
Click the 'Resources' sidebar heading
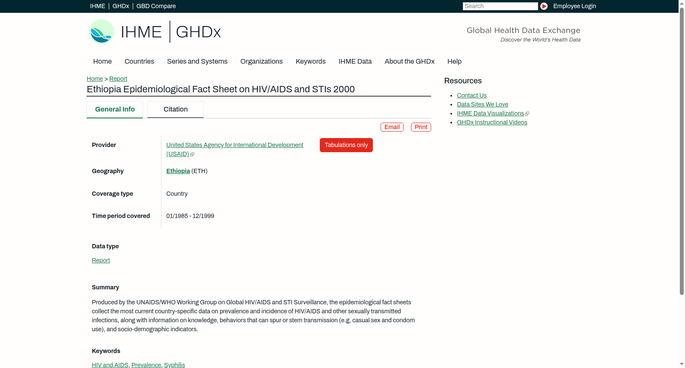click(x=463, y=81)
